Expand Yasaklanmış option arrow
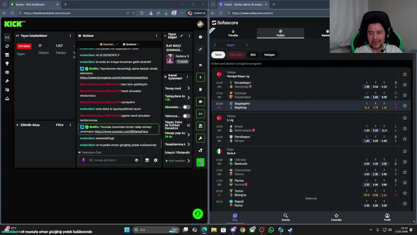 point(188,144)
